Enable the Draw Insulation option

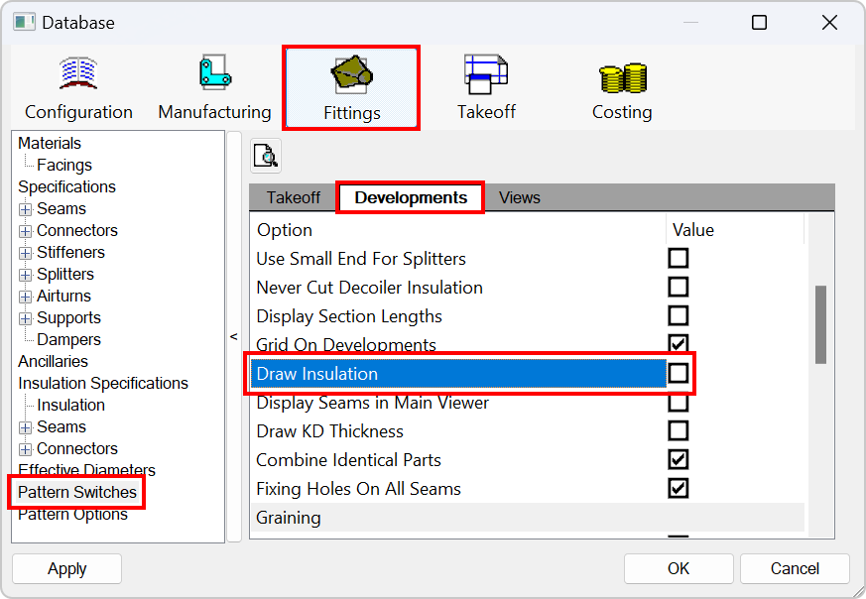[x=679, y=374]
